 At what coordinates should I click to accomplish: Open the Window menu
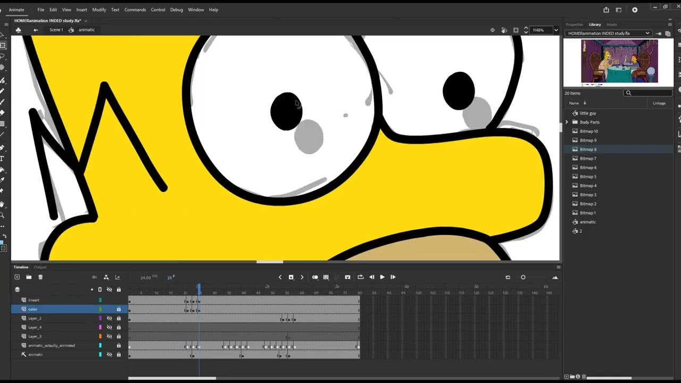(196, 10)
